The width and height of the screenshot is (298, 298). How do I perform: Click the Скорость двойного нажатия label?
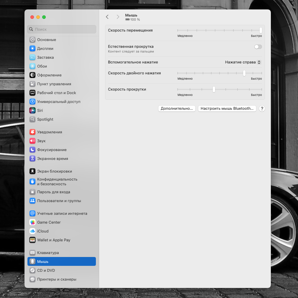[134, 73]
